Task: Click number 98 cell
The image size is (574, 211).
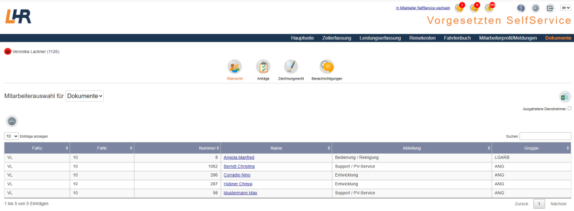Action: pyautogui.click(x=177, y=193)
